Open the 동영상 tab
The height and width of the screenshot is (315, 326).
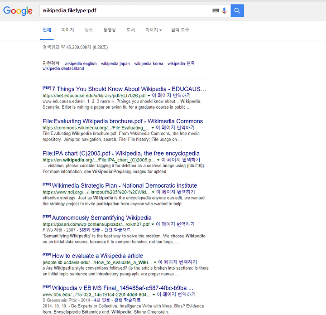(x=110, y=30)
